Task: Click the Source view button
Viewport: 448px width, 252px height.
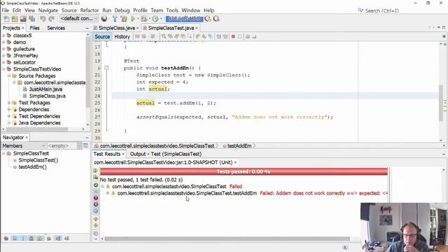Action: click(102, 36)
